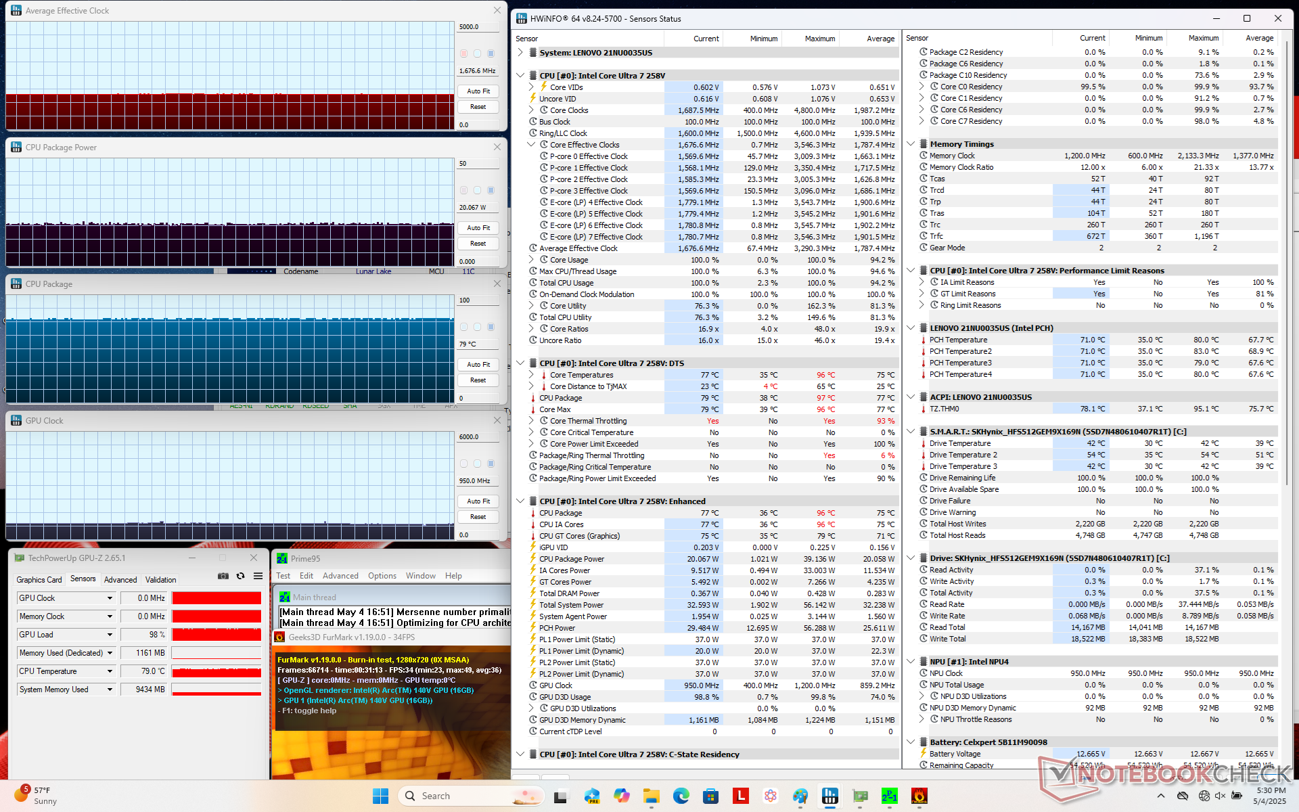The height and width of the screenshot is (812, 1299).
Task: Open the Prime95 Options menu
Action: tap(382, 576)
